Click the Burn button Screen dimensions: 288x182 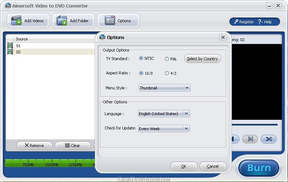pos(259,168)
